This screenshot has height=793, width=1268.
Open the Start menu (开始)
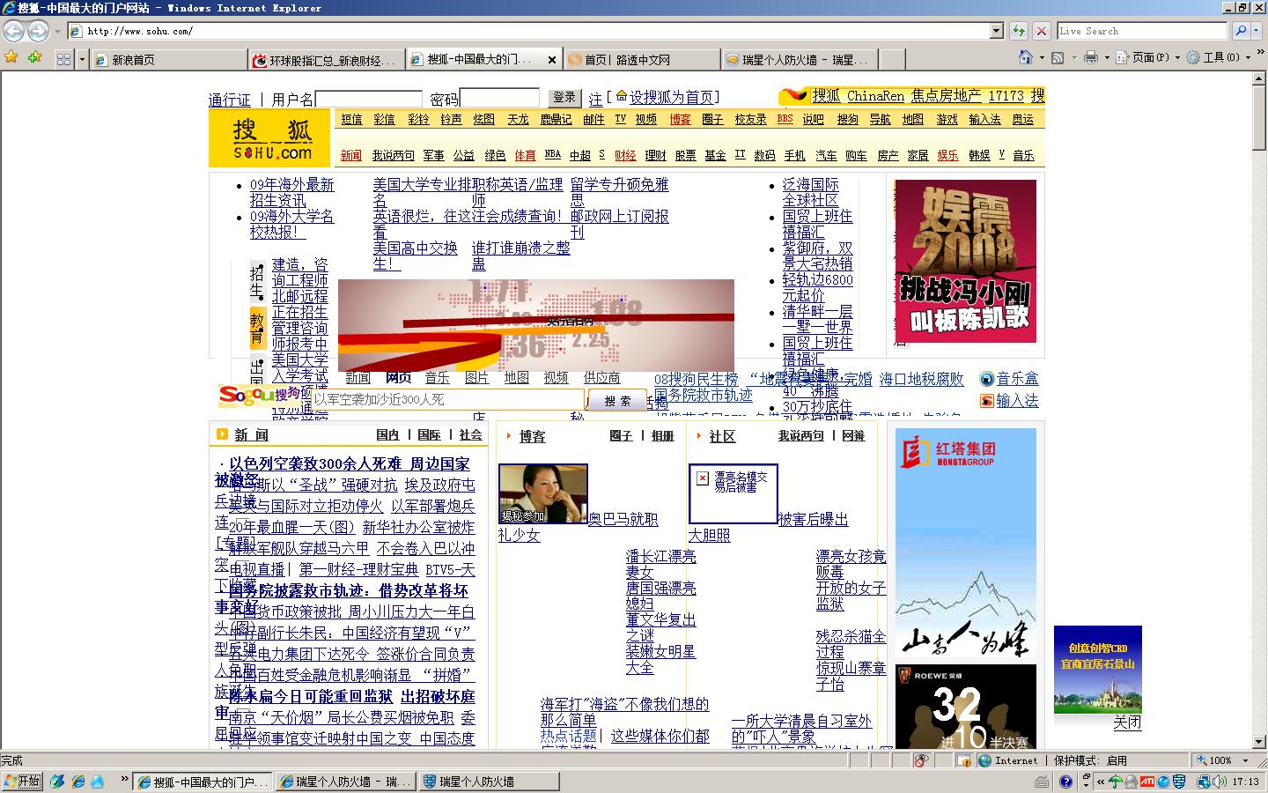pyautogui.click(x=21, y=782)
